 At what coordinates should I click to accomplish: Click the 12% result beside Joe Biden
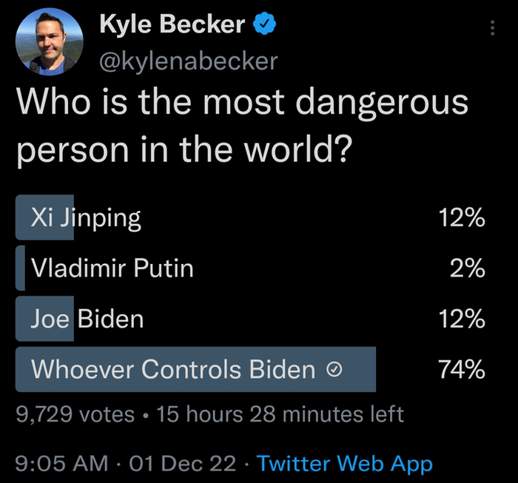coord(461,319)
